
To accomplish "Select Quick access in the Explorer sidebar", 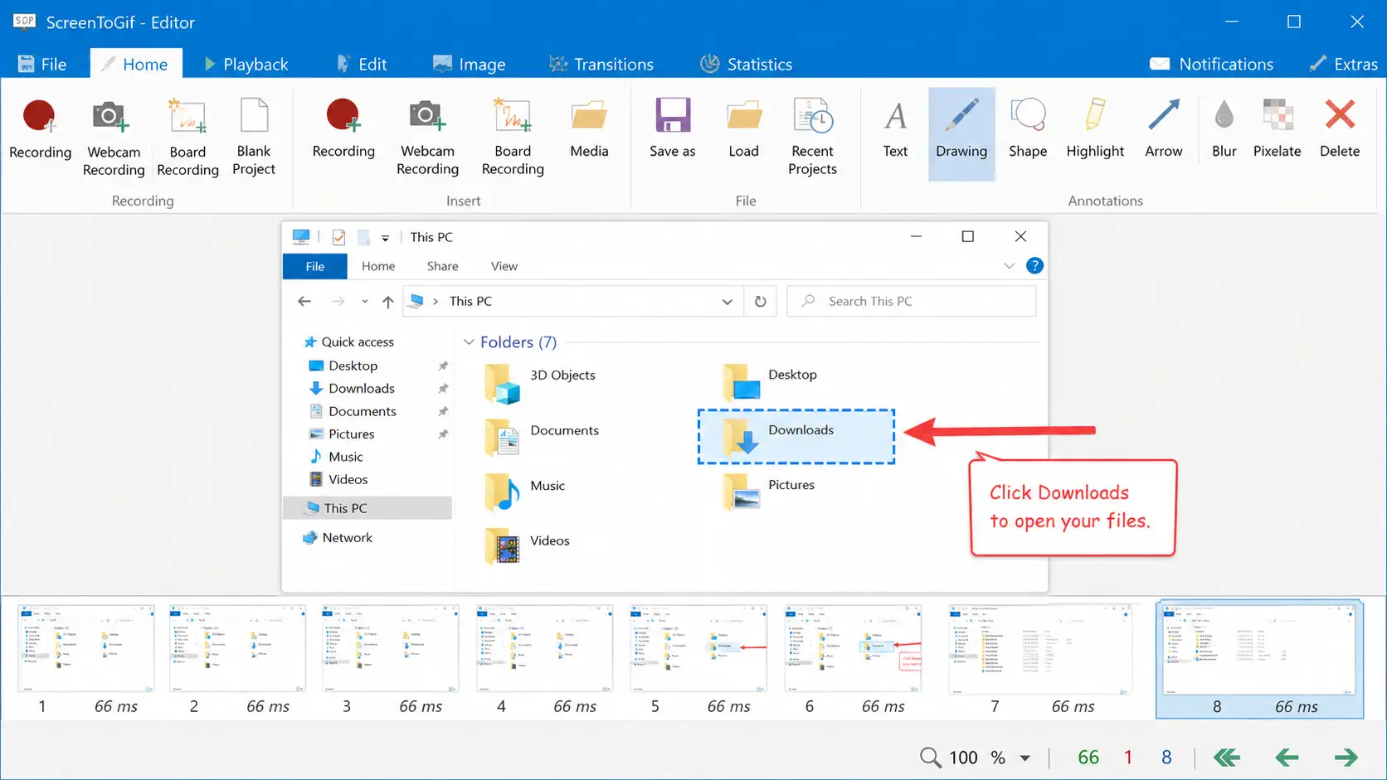I will pyautogui.click(x=348, y=342).
